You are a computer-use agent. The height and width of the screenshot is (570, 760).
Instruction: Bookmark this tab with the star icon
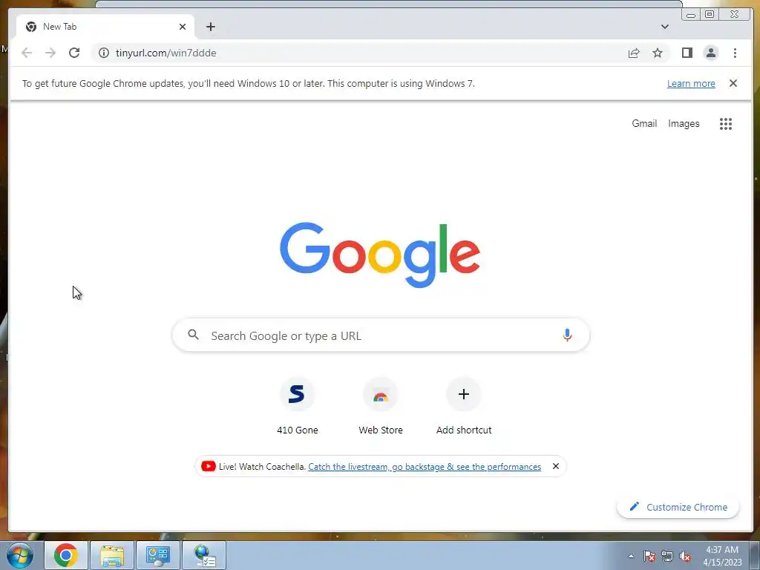click(658, 53)
